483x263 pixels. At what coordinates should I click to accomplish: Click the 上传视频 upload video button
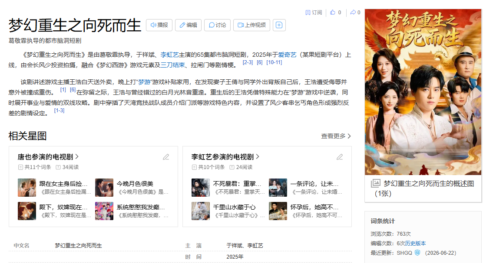coord(251,25)
